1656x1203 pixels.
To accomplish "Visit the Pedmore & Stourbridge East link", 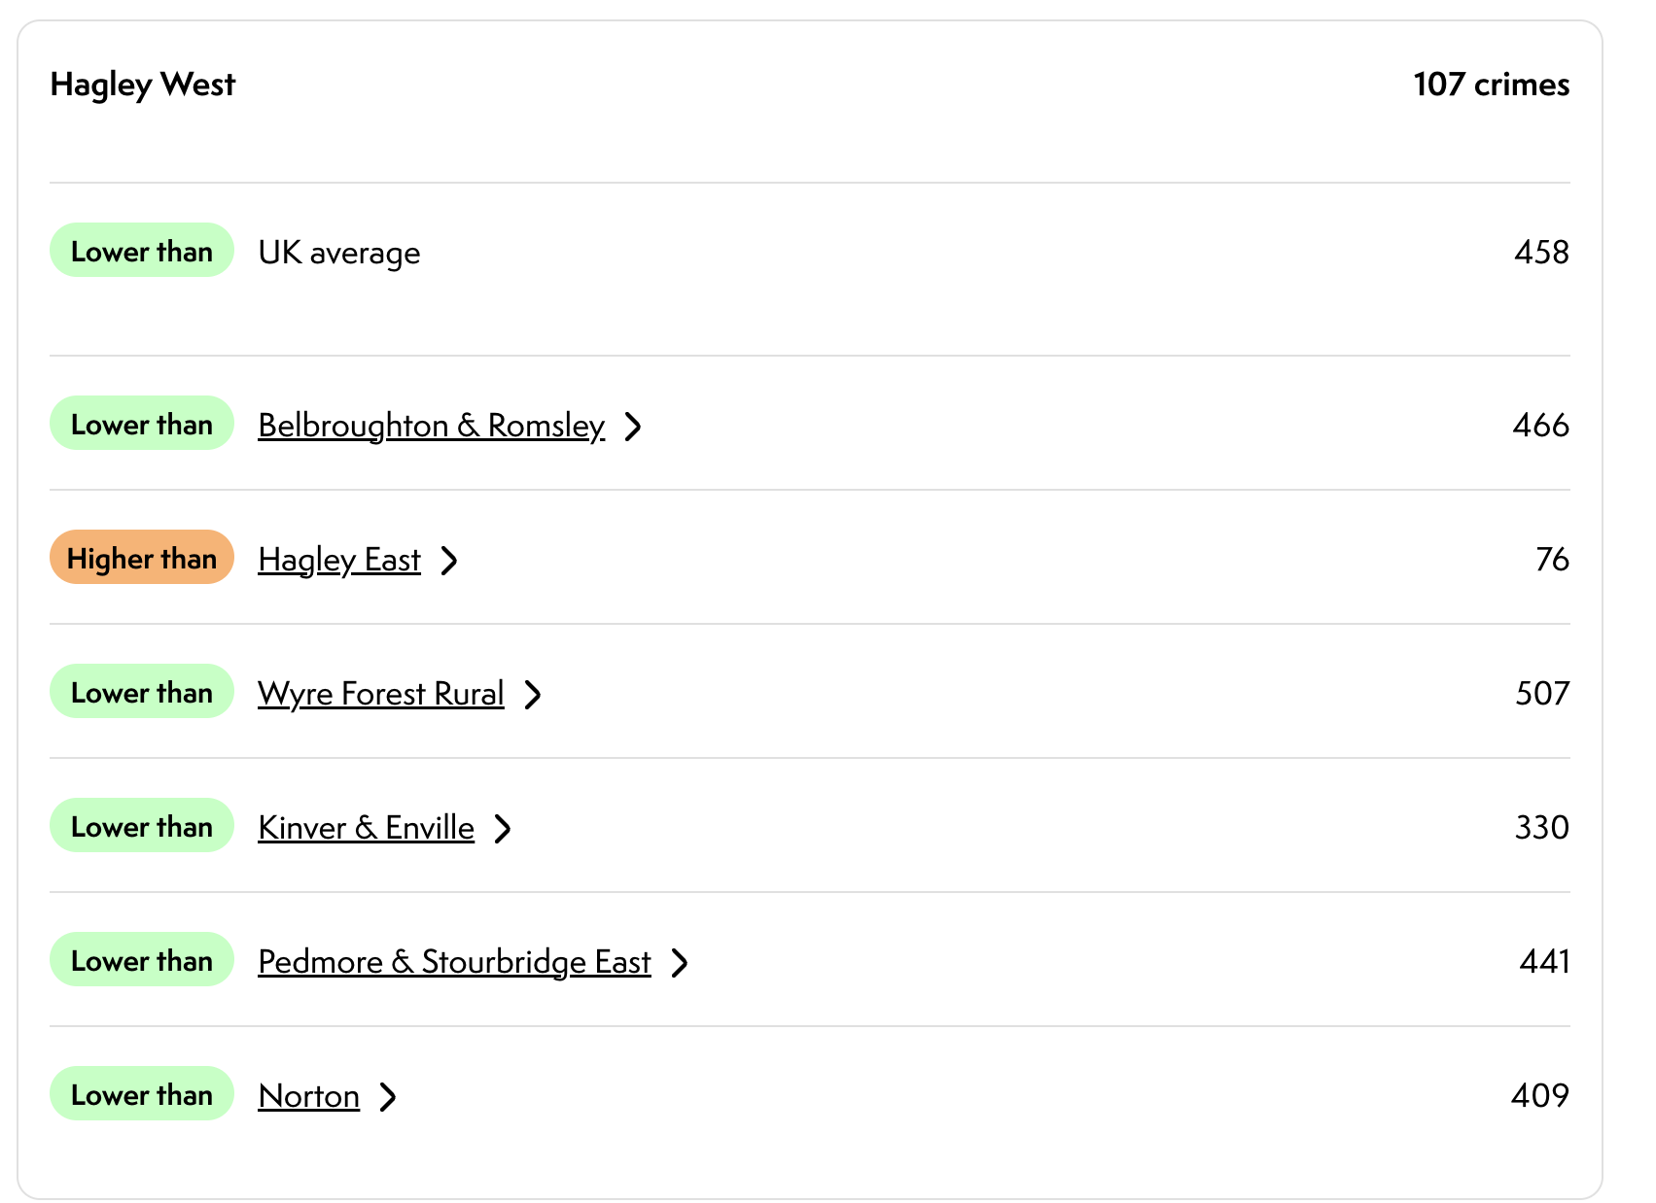I will pyautogui.click(x=454, y=962).
